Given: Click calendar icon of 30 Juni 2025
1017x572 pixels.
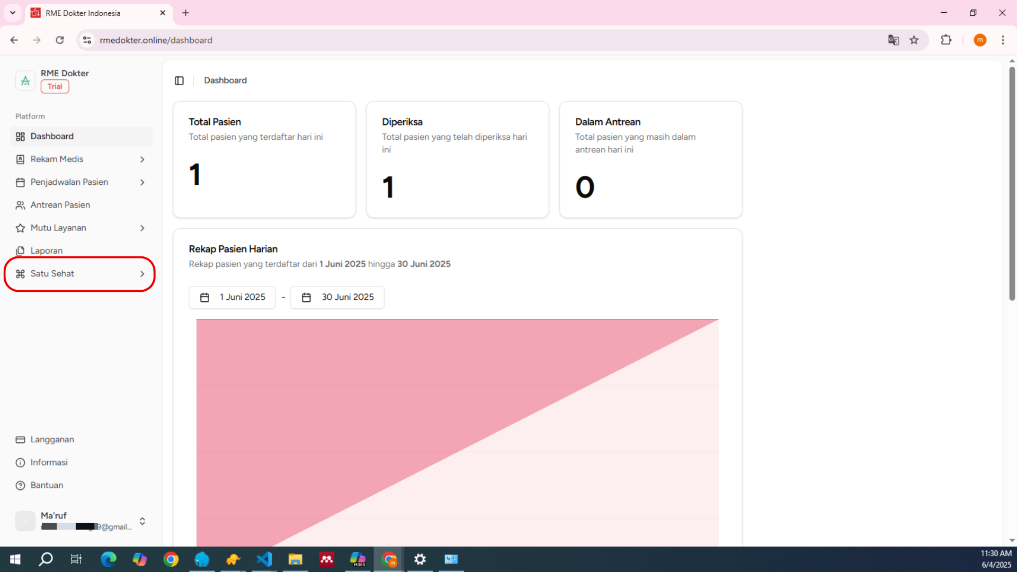Looking at the screenshot, I should click(306, 297).
